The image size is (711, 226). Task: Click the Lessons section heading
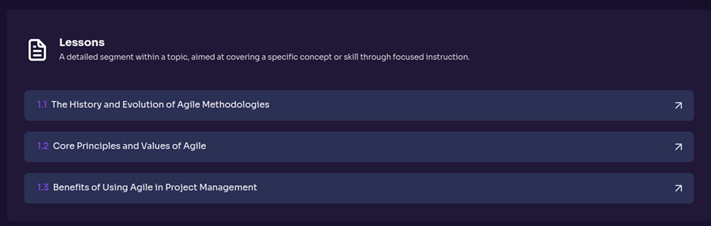pos(82,42)
